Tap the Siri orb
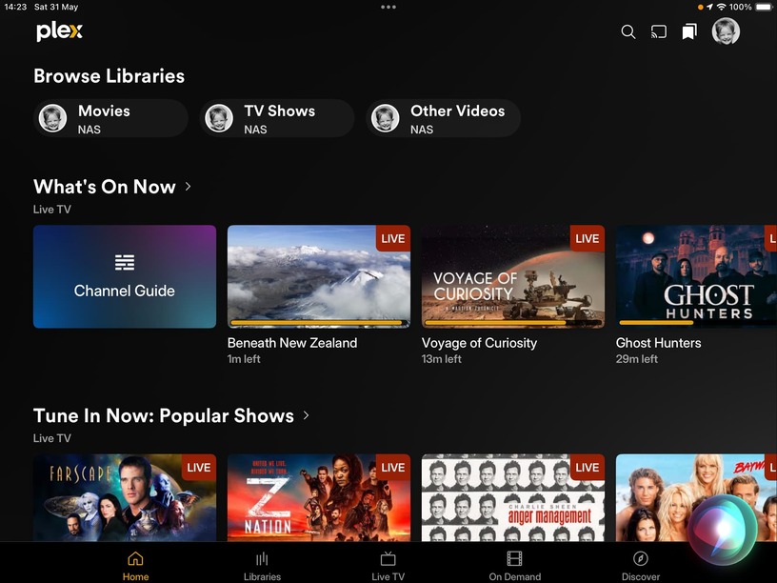 tap(723, 530)
